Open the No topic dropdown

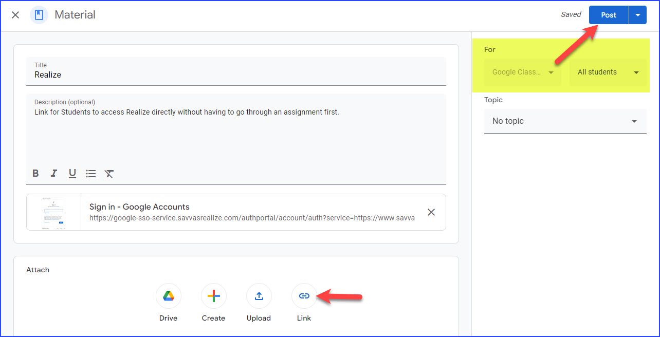(x=564, y=121)
